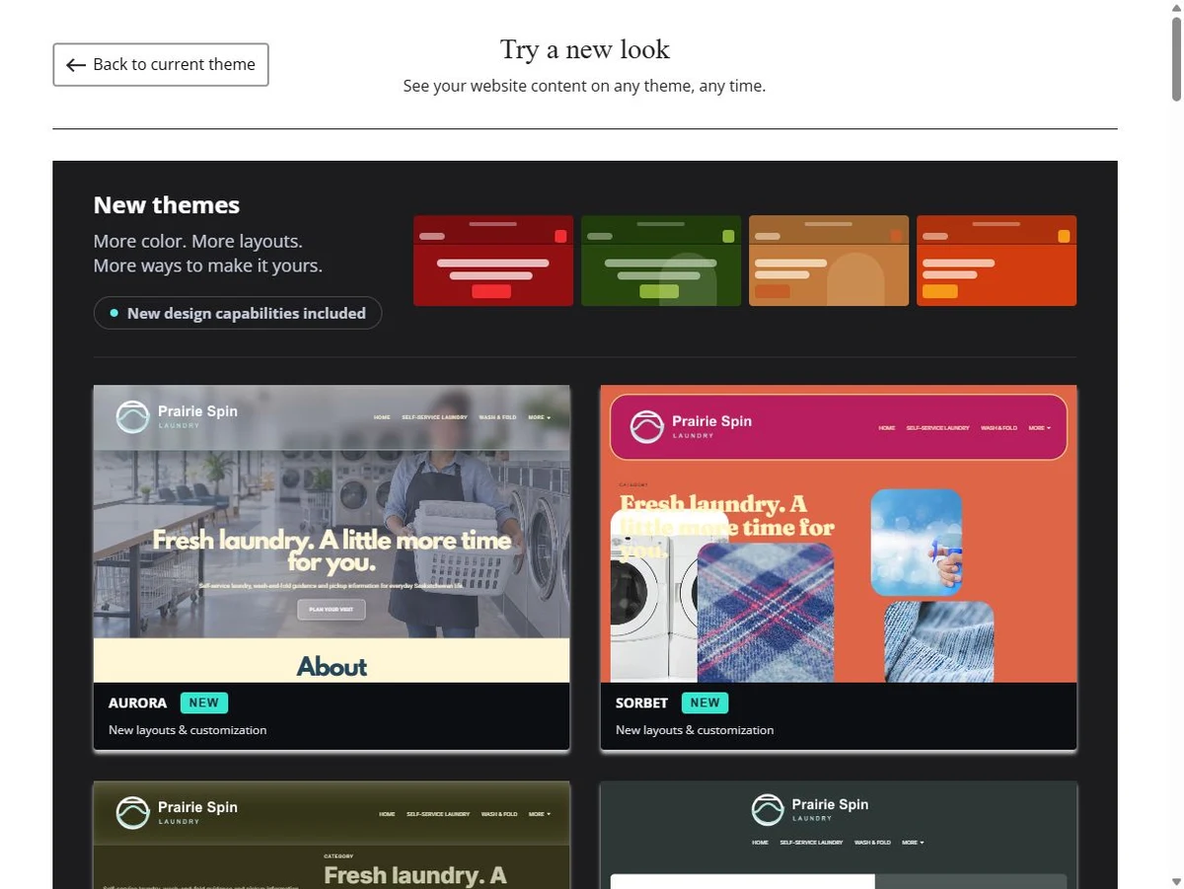Click the blue knit fabric image in Sorbet preview
This screenshot has height=889, width=1184.
pyautogui.click(x=938, y=642)
